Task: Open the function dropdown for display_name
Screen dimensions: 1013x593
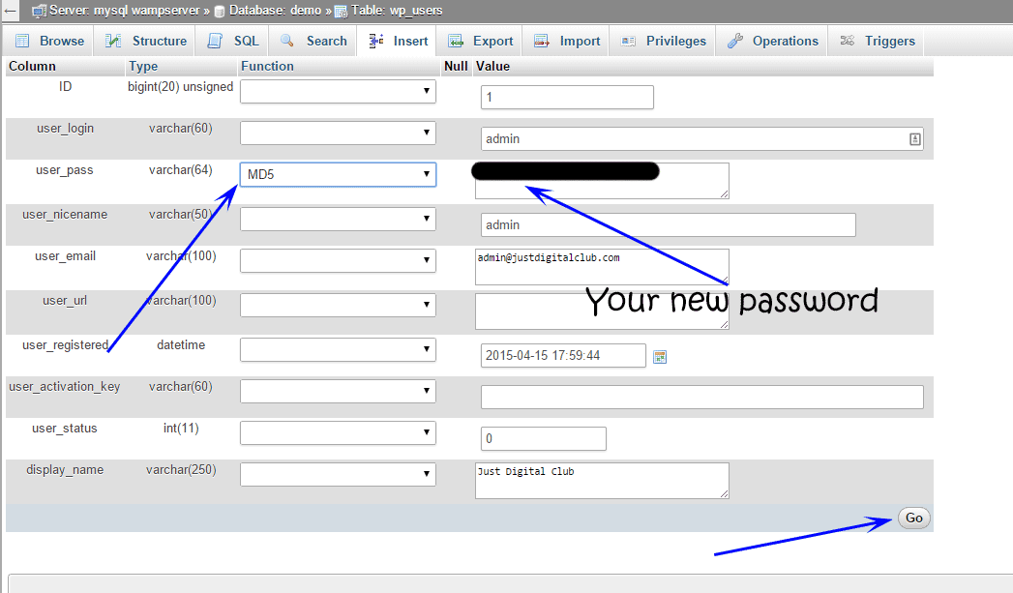Action: click(338, 474)
